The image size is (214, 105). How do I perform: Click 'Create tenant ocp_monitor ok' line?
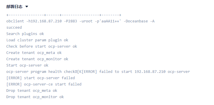(37, 59)
